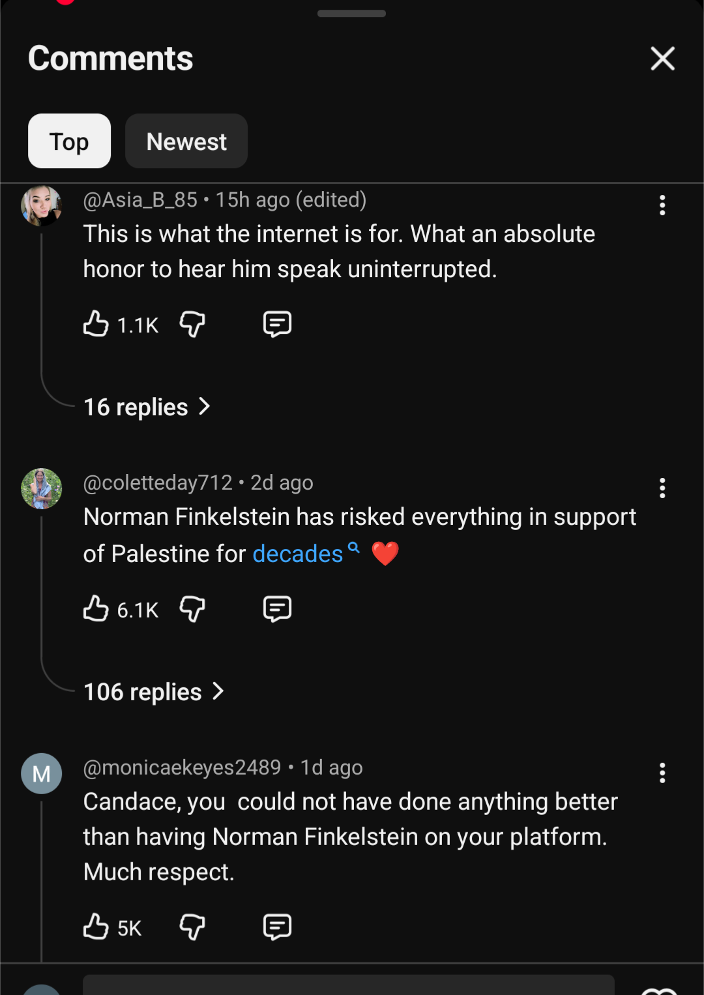The height and width of the screenshot is (995, 704).
Task: Reply to @coletteday712's comment
Action: [x=277, y=608]
